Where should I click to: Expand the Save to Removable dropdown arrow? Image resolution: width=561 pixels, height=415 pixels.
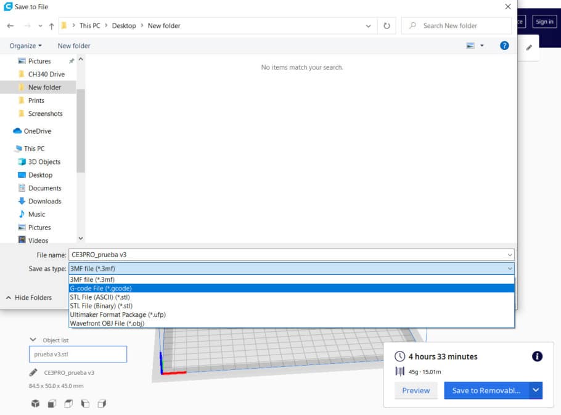click(x=536, y=390)
